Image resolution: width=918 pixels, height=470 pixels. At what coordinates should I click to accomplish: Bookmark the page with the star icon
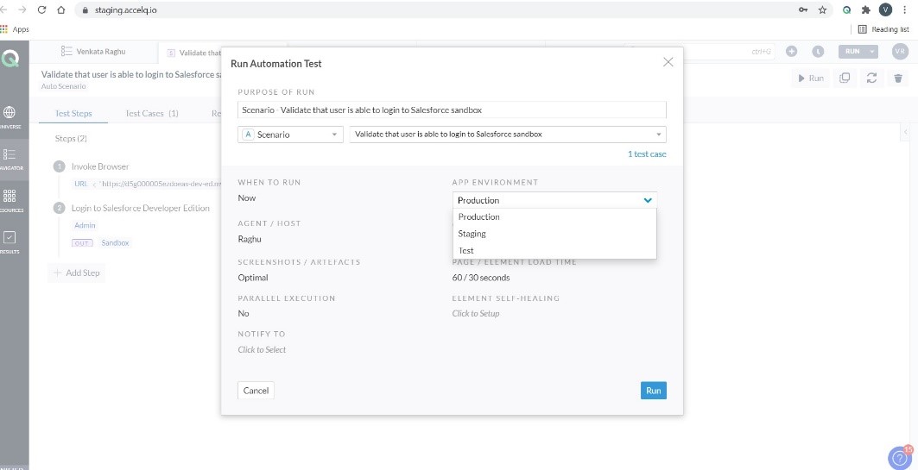822,10
